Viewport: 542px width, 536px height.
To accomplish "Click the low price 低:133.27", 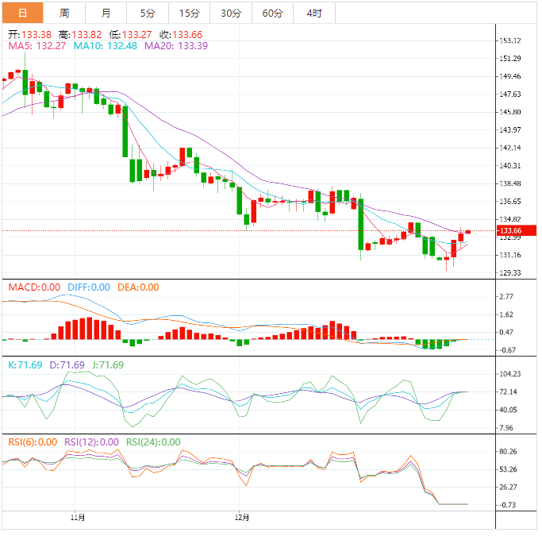I will 130,35.
